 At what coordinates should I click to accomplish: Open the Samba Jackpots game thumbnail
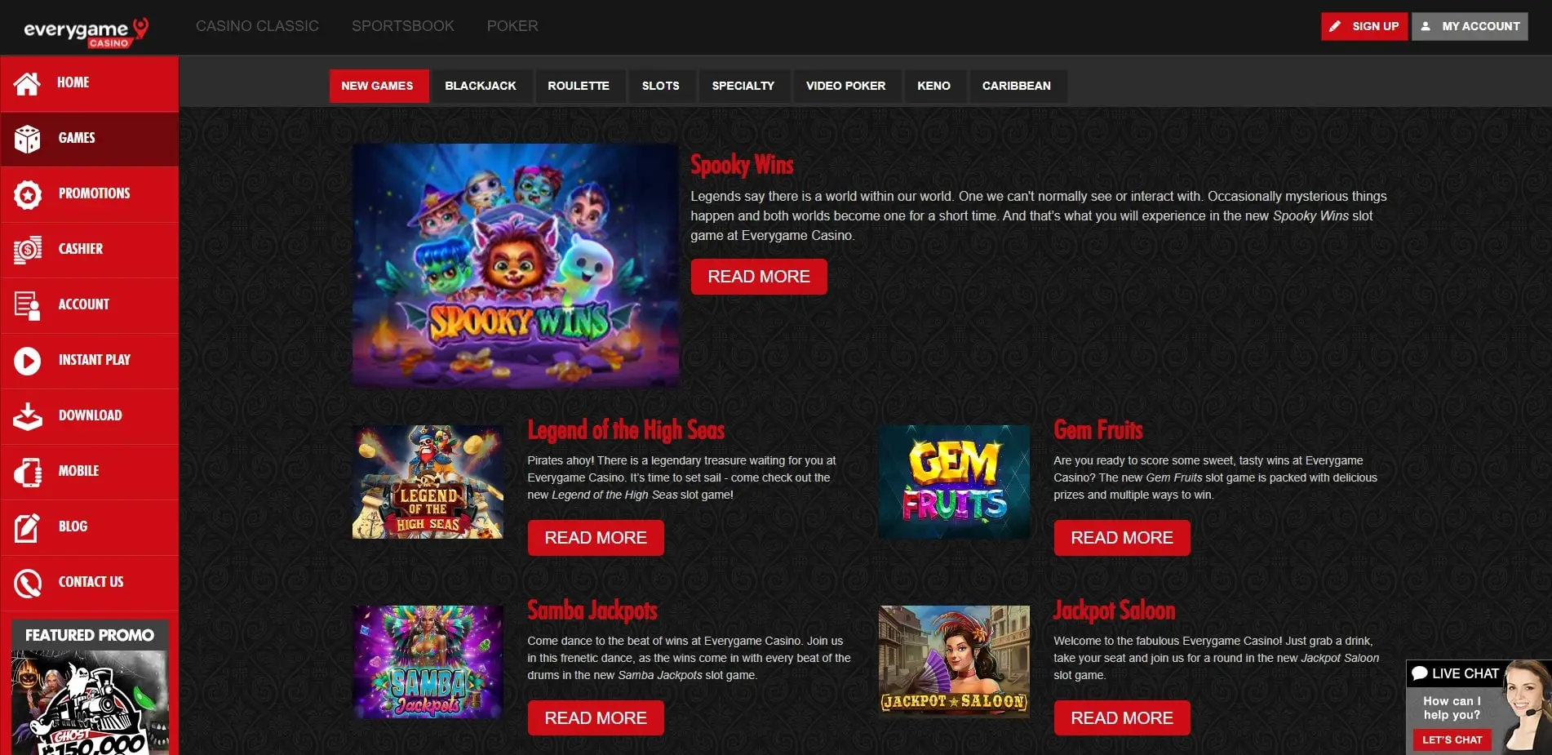coord(428,662)
